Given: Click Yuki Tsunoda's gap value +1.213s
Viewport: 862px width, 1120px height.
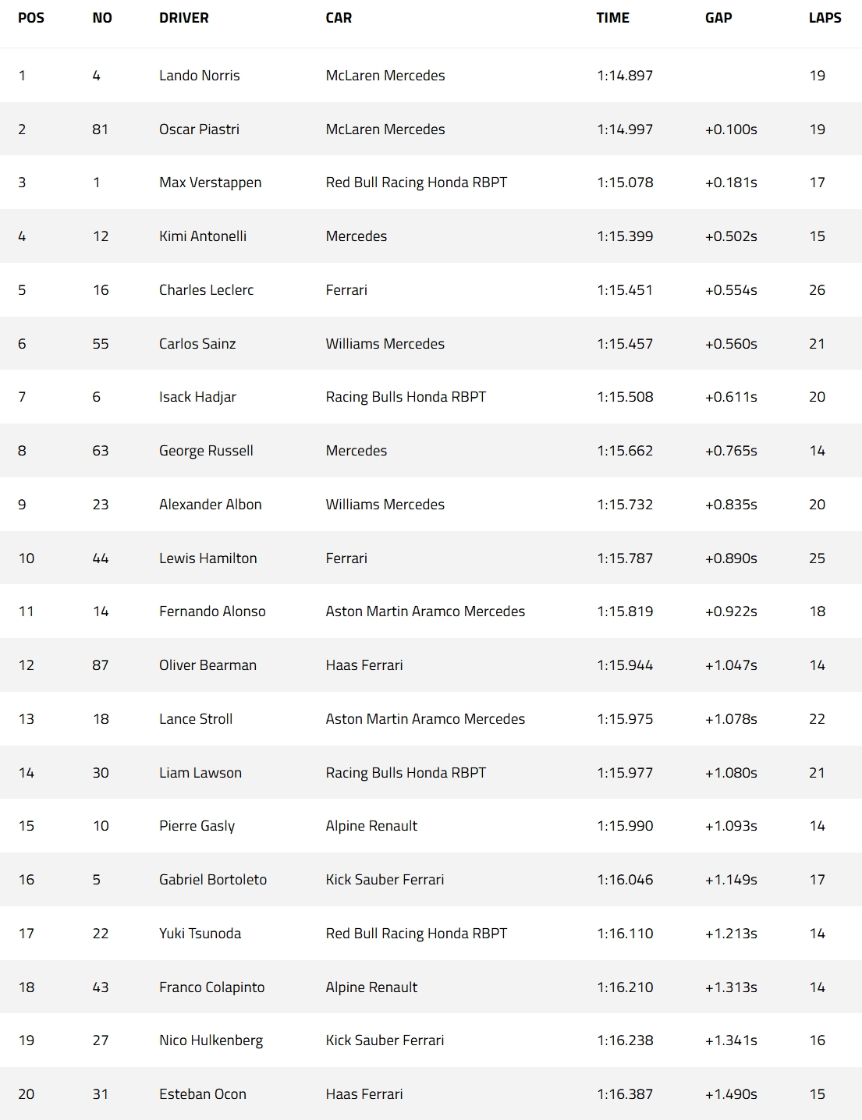Looking at the screenshot, I should click(731, 934).
